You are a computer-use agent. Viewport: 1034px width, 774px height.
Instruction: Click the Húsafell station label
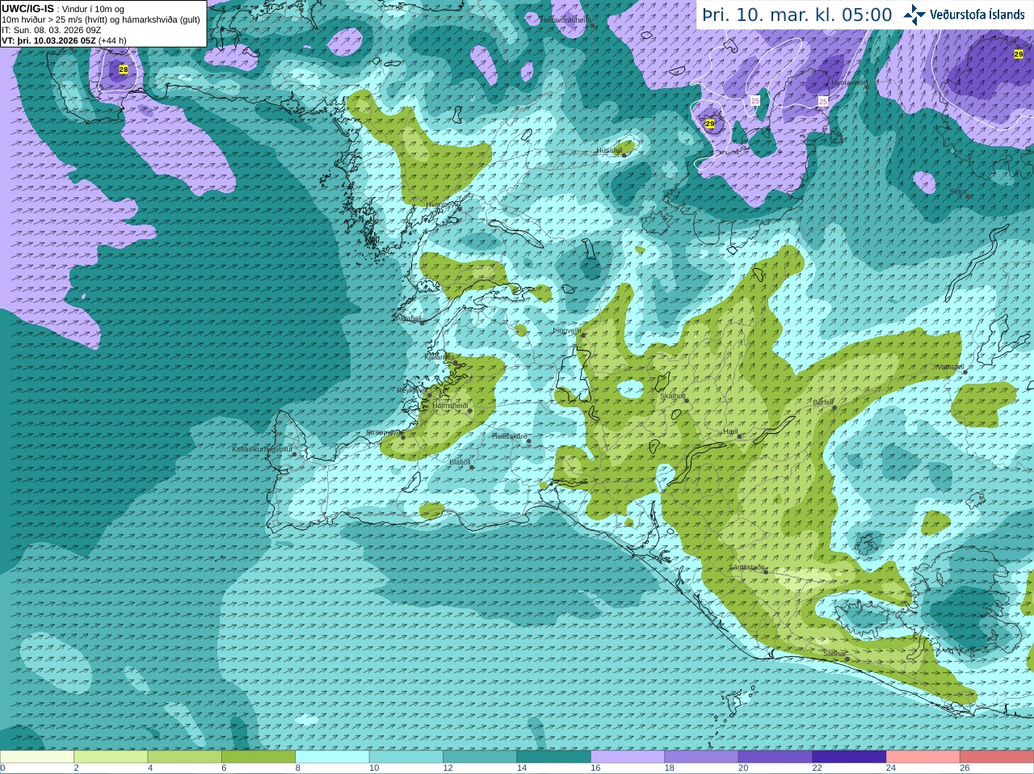(x=609, y=150)
